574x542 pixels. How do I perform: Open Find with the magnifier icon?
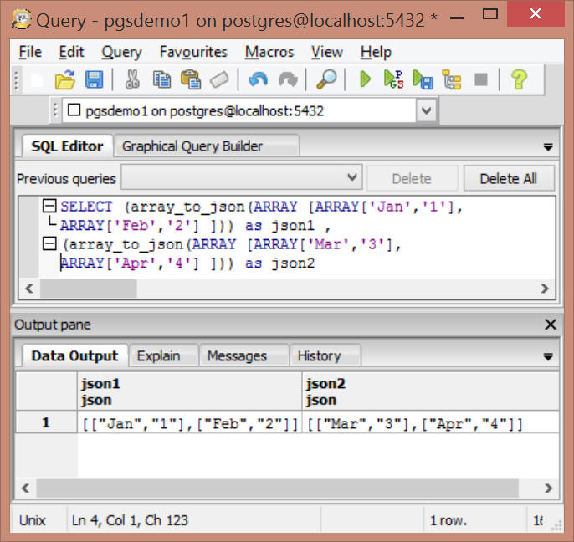(x=326, y=79)
